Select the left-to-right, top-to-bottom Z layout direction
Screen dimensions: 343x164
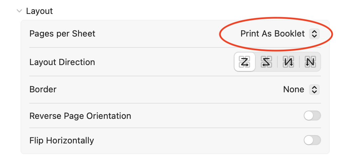(244, 62)
